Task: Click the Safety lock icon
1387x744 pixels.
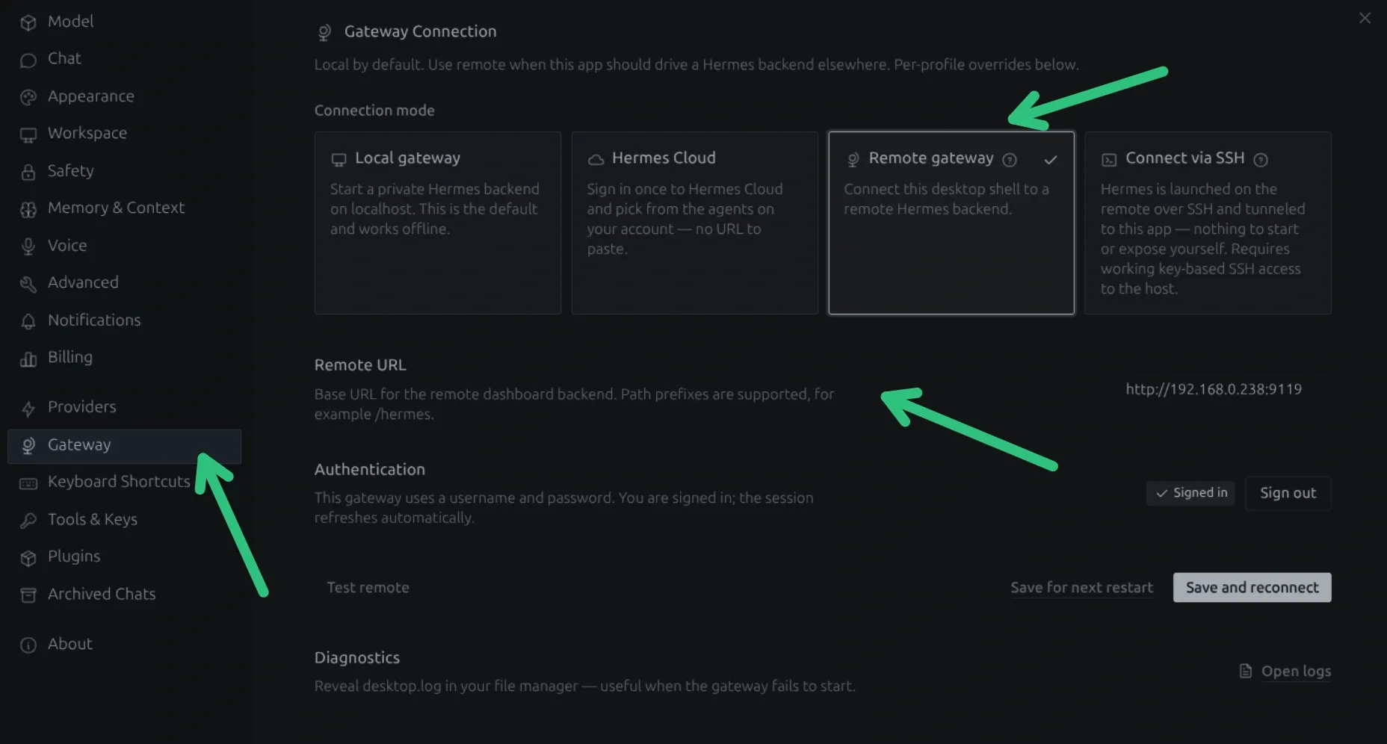Action: click(28, 172)
